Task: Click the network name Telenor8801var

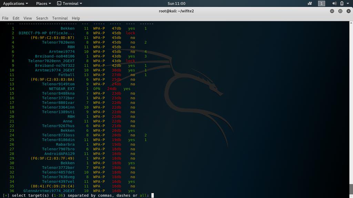Action: [x=58, y=102]
